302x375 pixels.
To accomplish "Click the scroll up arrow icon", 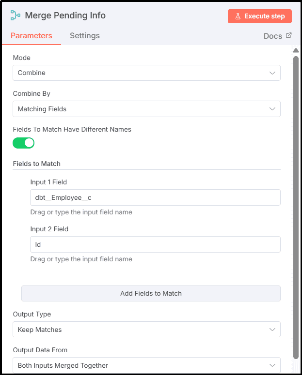I will point(296,50).
